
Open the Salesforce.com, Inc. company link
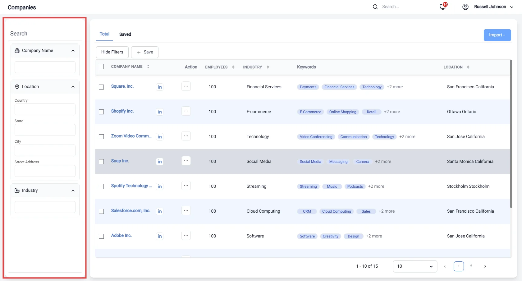(x=131, y=211)
